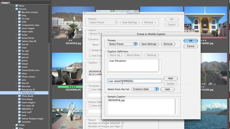
Task: Click folder icon beside for sale
Action: pos(19,51)
